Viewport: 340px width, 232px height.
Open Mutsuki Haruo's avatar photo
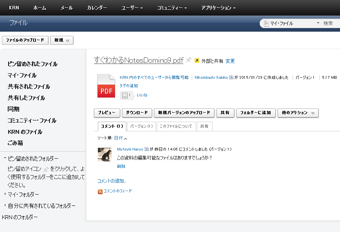104,154
